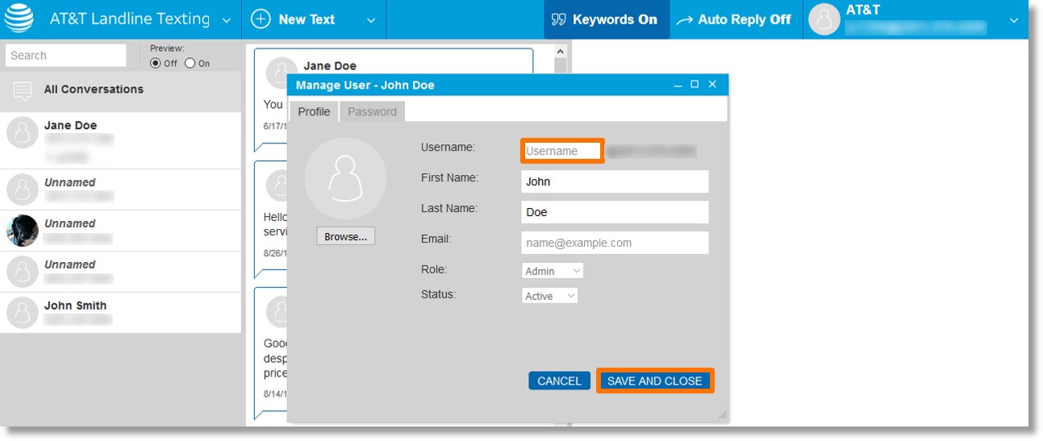This screenshot has height=441, width=1043.
Task: Maximize the Manage User dialog
Action: [695, 85]
